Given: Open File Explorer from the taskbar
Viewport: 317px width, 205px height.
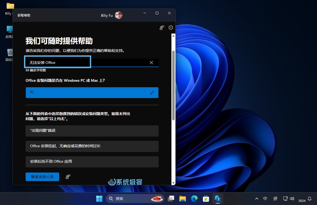Looking at the screenshot, I should (182, 199).
